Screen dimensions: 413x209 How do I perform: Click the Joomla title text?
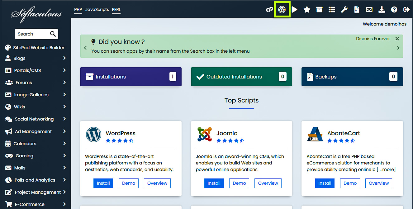(x=227, y=133)
